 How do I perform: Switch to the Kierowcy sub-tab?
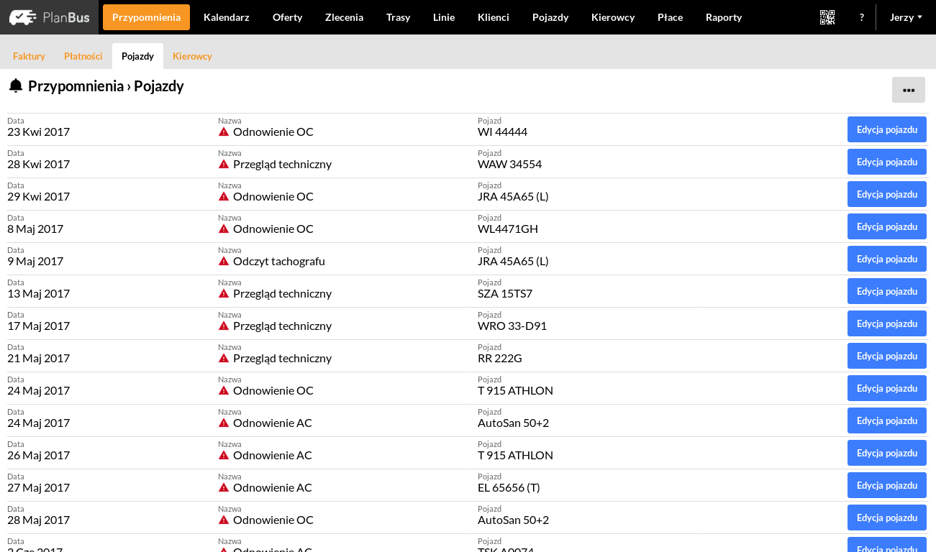click(192, 56)
